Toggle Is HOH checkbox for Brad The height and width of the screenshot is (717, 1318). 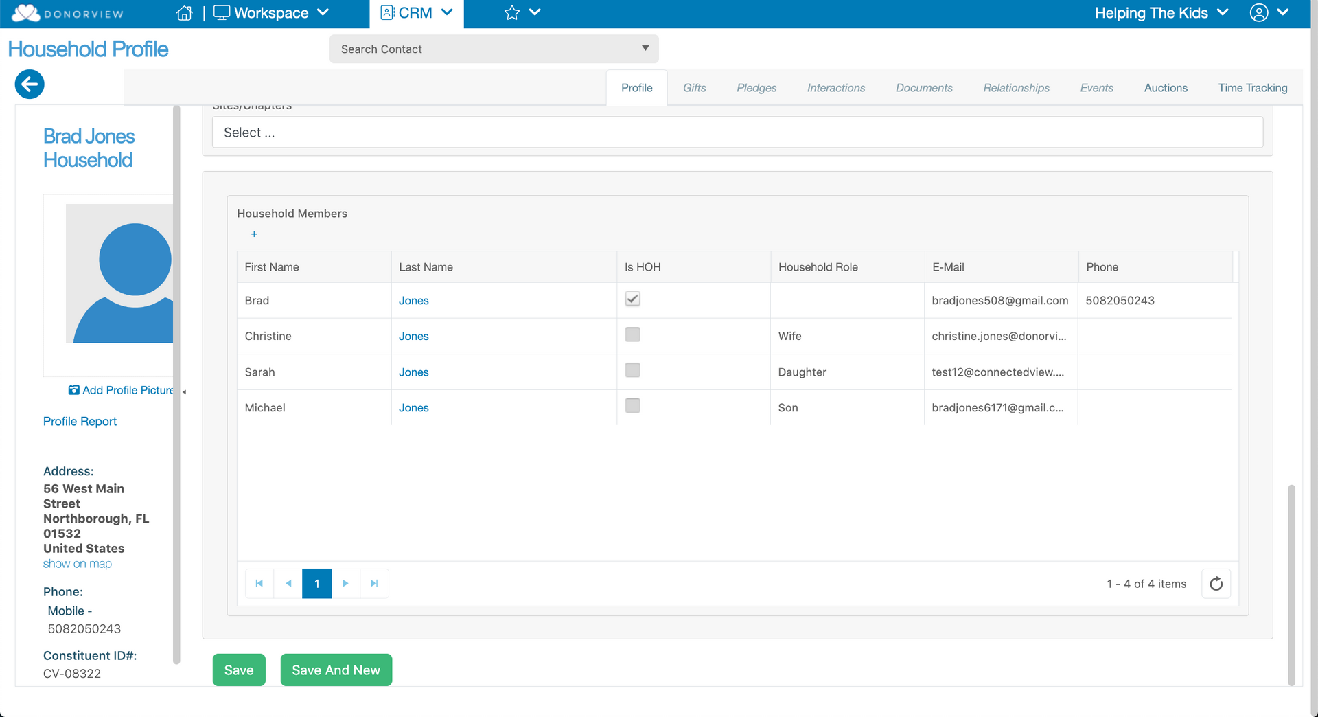(632, 299)
